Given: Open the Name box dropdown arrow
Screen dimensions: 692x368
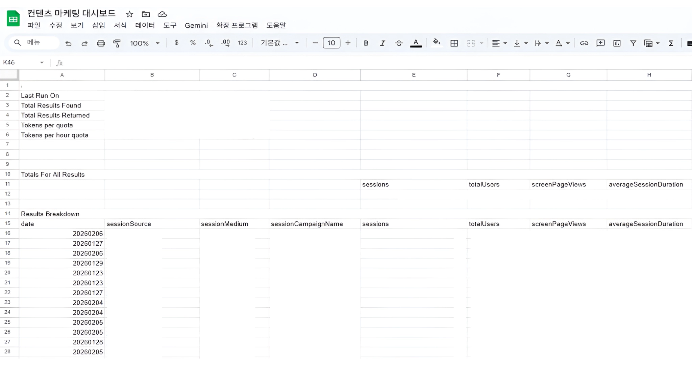Looking at the screenshot, I should tap(42, 62).
